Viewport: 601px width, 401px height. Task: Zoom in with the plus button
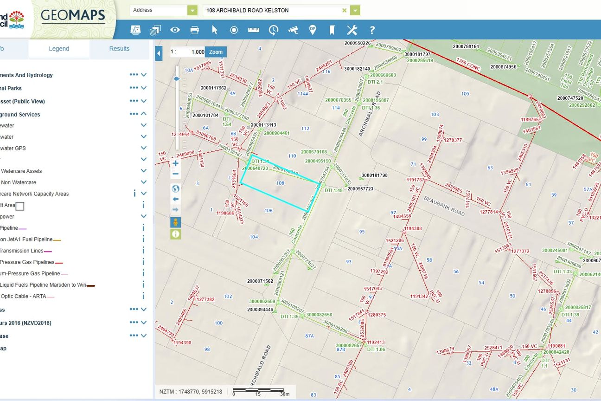(x=175, y=163)
